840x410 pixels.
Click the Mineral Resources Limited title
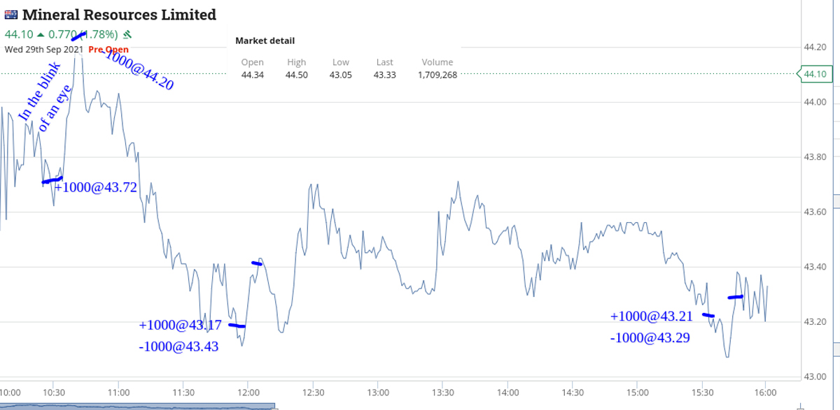point(119,15)
